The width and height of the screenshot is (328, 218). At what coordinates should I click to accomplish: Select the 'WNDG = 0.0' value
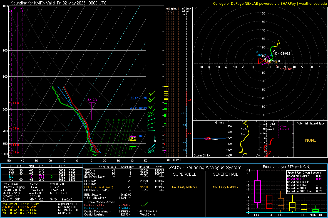pyautogui.click(x=58, y=184)
